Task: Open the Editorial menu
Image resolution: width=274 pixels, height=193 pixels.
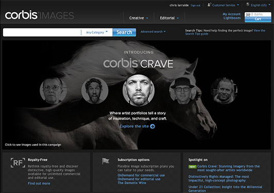Action: pos(169,18)
